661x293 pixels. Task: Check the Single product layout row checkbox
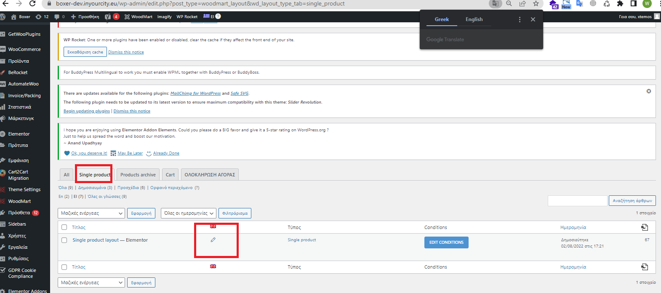pos(64,240)
